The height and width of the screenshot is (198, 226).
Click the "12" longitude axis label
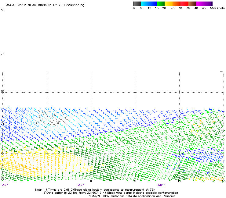(179, 181)
